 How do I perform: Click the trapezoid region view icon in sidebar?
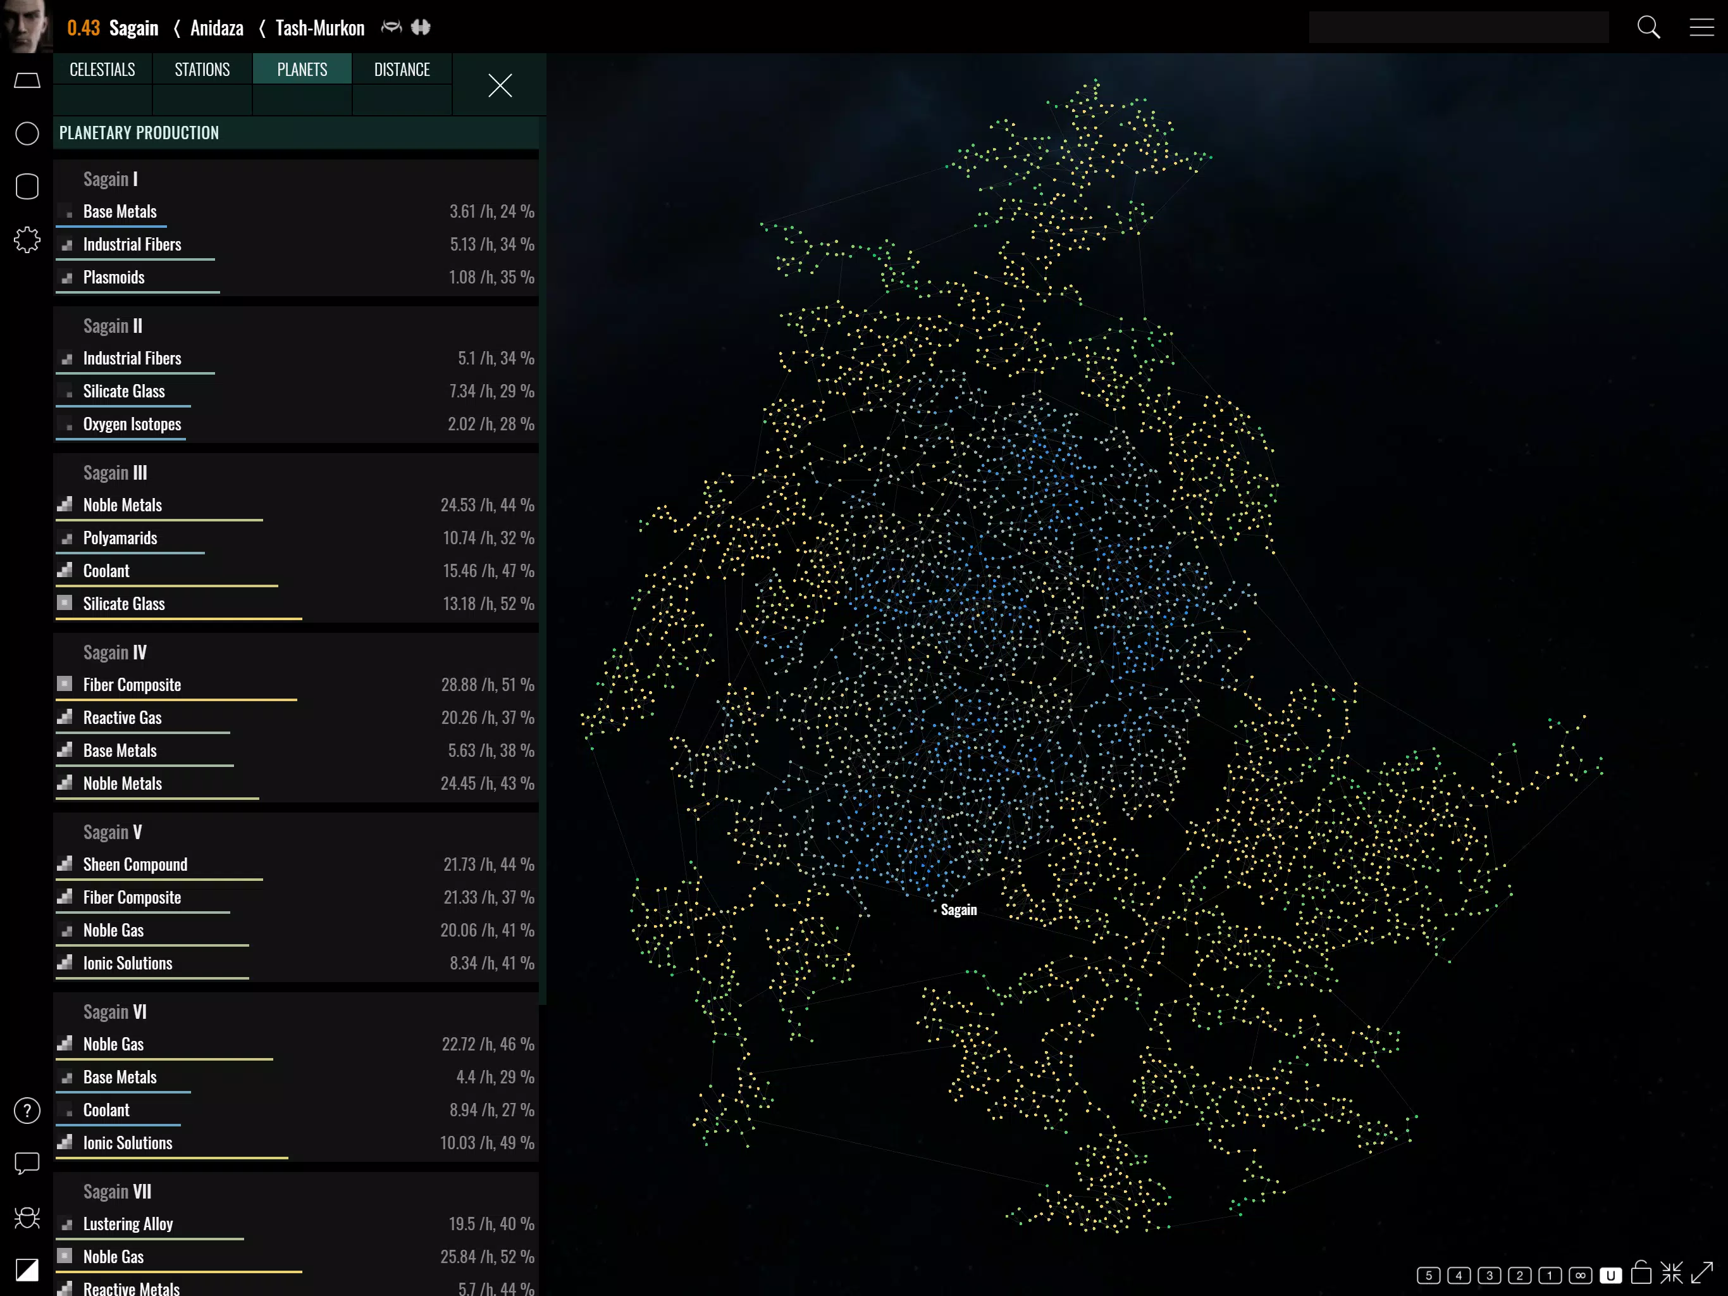point(27,80)
